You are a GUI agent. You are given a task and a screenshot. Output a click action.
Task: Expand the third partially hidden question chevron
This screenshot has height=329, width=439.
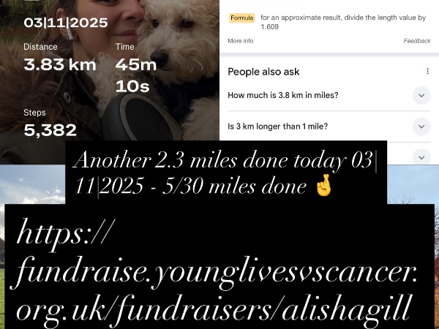coord(421,156)
